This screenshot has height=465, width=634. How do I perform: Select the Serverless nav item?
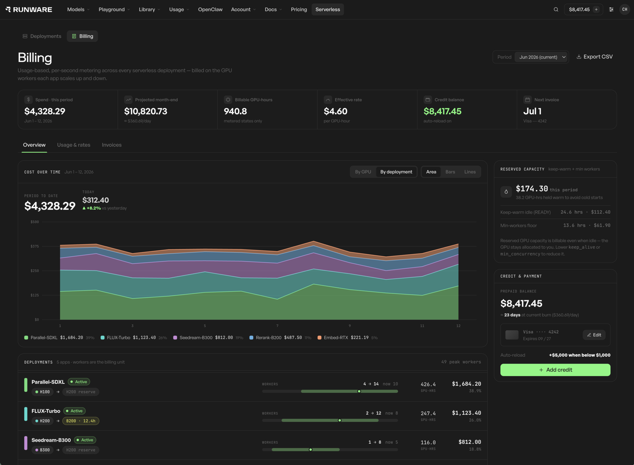pyautogui.click(x=328, y=10)
